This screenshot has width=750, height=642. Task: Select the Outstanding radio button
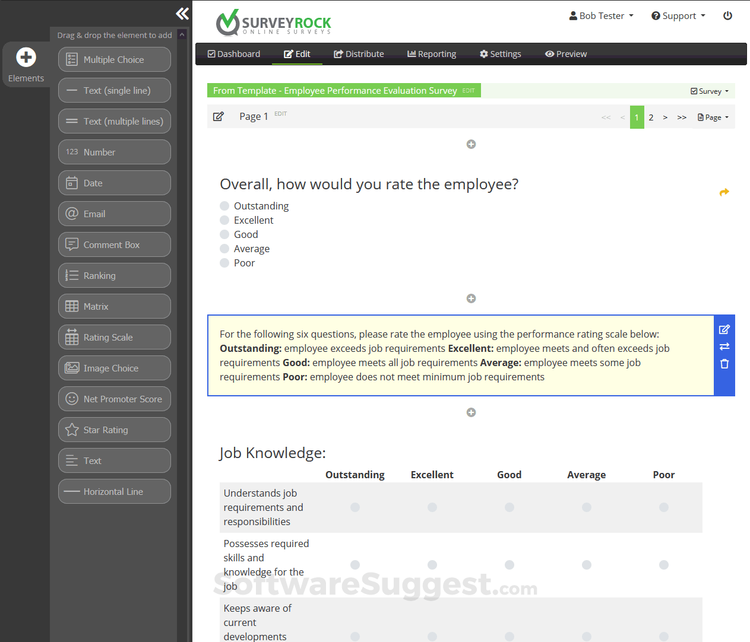(x=224, y=206)
